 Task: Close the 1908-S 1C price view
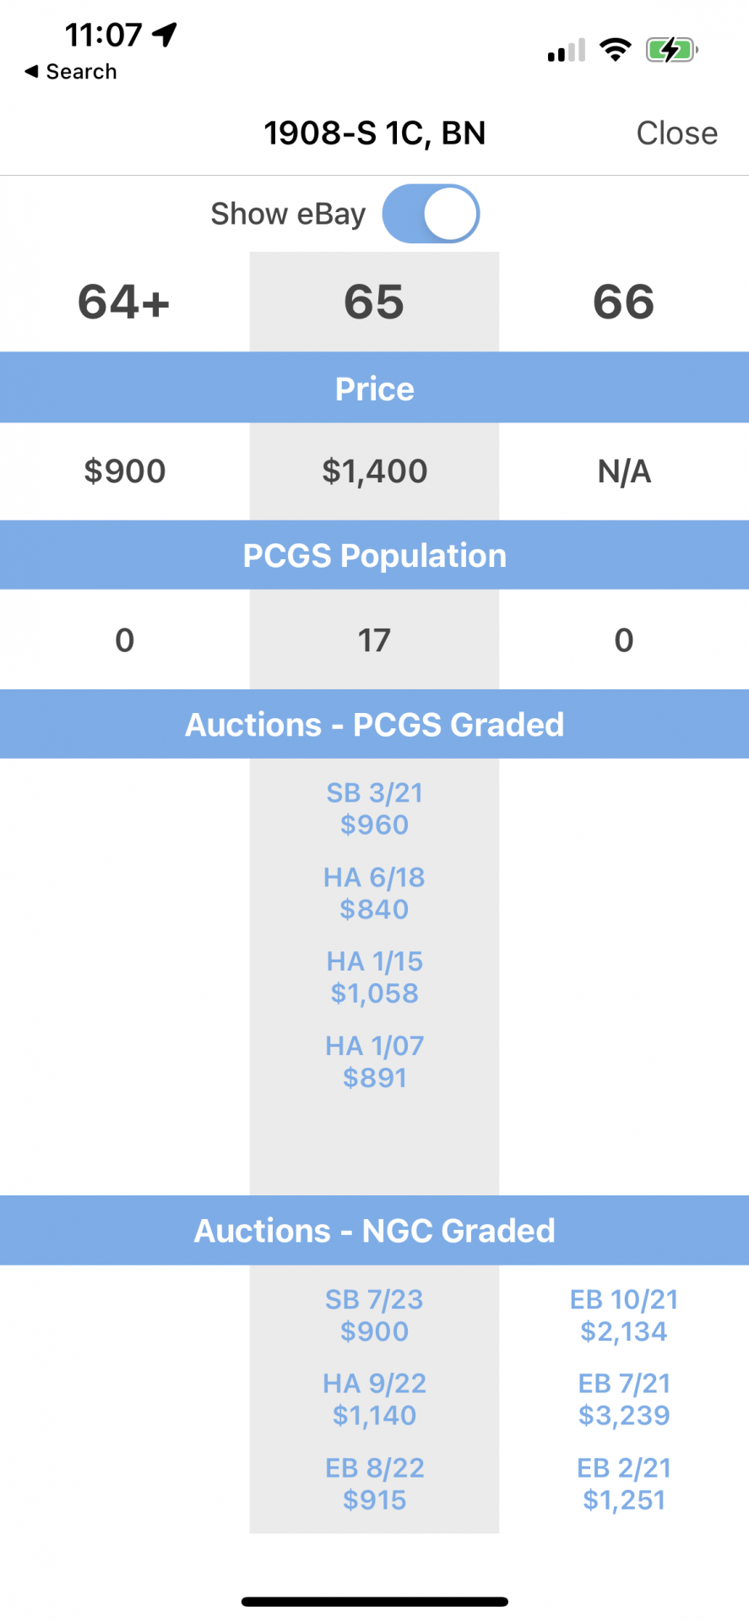tap(676, 133)
